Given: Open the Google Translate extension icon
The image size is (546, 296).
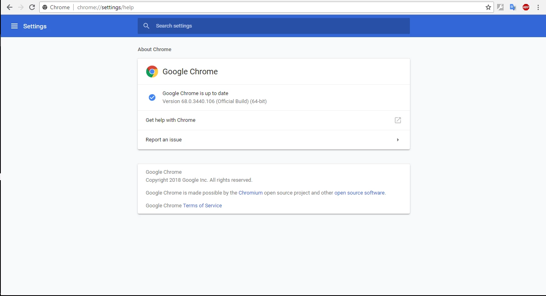Looking at the screenshot, I should click(x=513, y=7).
